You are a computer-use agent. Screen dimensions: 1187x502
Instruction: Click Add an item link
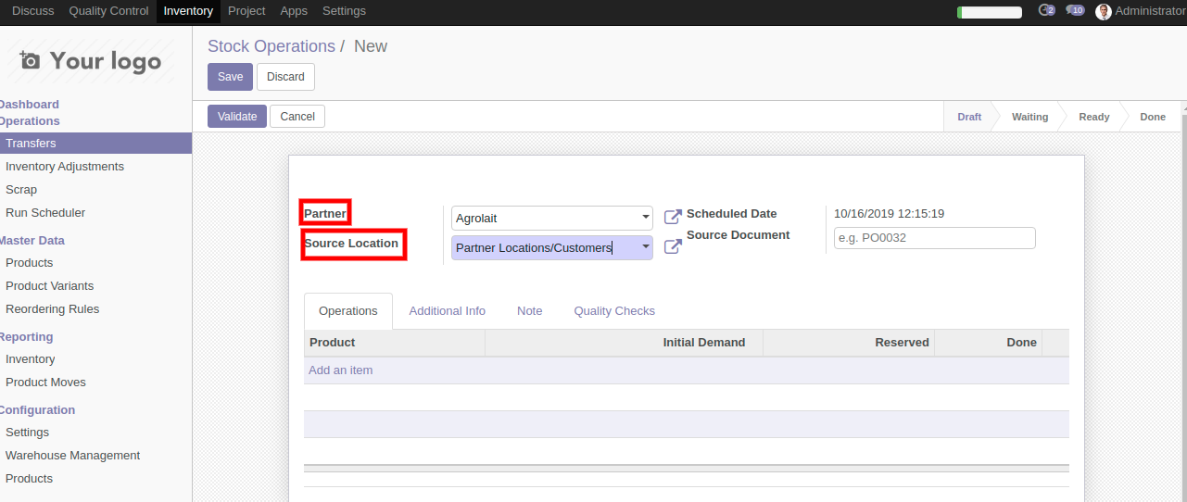[341, 370]
